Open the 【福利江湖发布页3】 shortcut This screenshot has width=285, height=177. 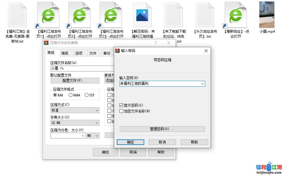point(111,15)
